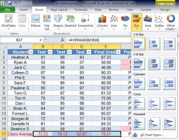
Task: Open the Column chart menu
Action: click(102, 22)
